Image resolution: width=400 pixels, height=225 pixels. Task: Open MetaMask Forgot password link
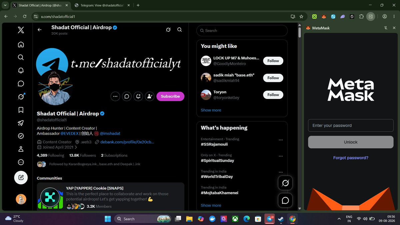coord(351,158)
